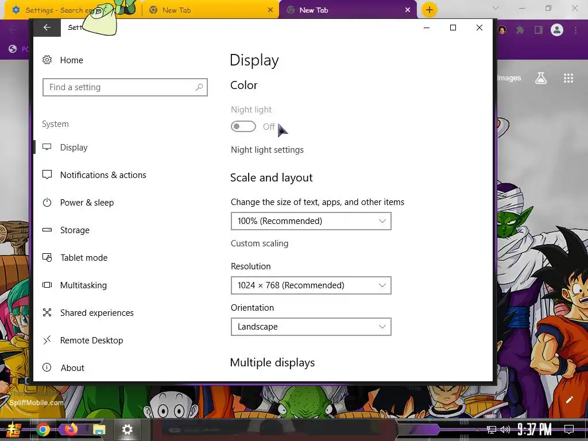
Task: Open Custom scaling link
Action: (260, 243)
